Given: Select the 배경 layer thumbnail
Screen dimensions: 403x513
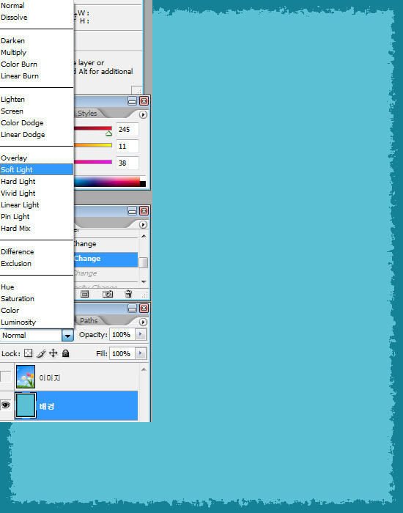Looking at the screenshot, I should [x=26, y=405].
